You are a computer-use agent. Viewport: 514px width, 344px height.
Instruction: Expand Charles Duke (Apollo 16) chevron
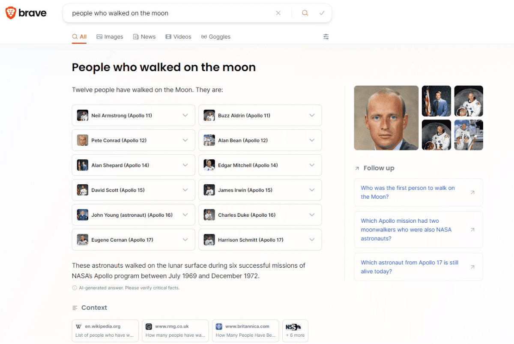pyautogui.click(x=312, y=215)
